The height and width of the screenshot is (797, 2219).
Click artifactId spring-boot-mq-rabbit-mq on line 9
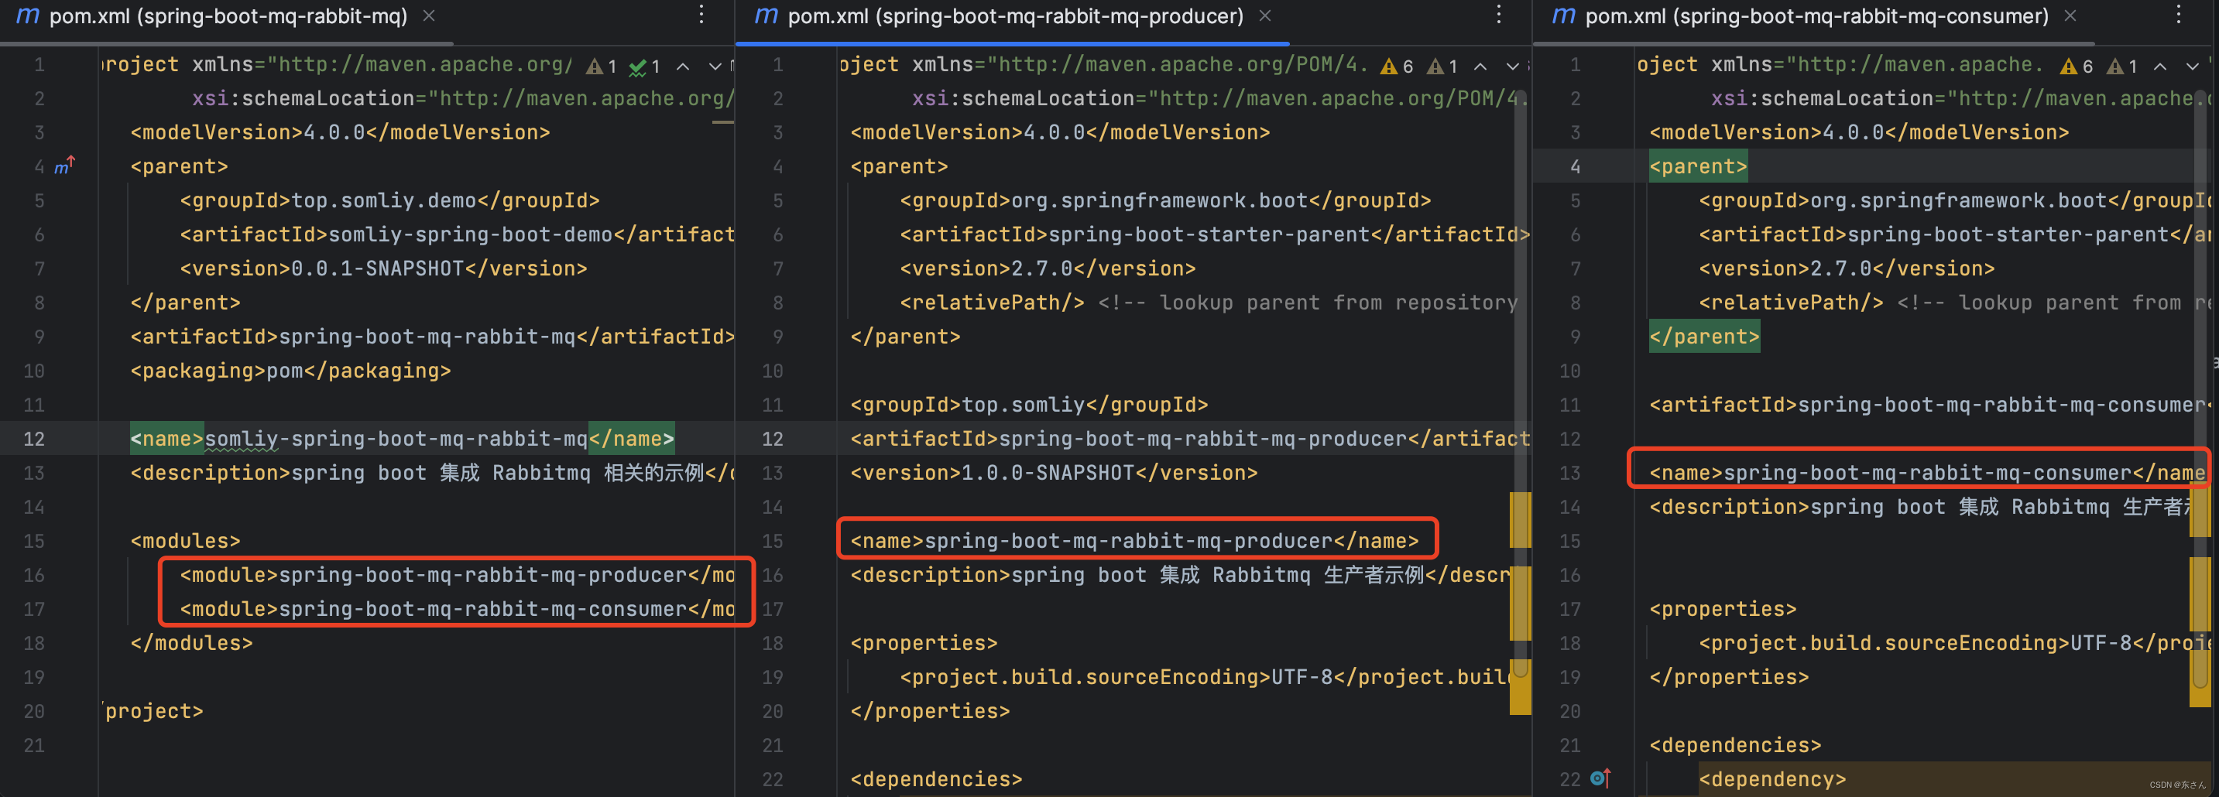[431, 337]
